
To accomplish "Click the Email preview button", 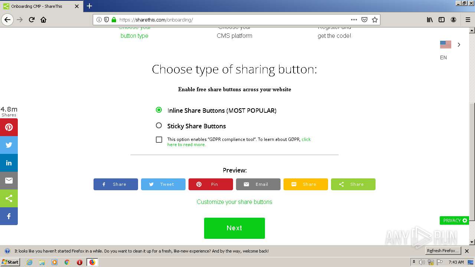I will [x=258, y=184].
